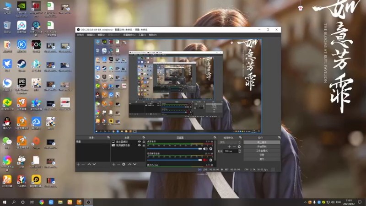Toggle the eye icon for the Display Capture source
This screenshot has height=206, width=366.
click(140, 142)
